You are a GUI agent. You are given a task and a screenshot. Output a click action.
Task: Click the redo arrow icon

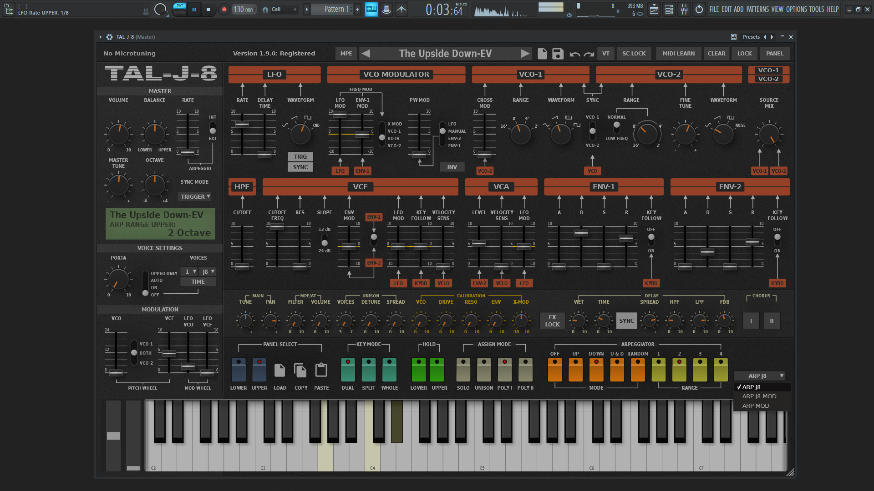click(589, 54)
